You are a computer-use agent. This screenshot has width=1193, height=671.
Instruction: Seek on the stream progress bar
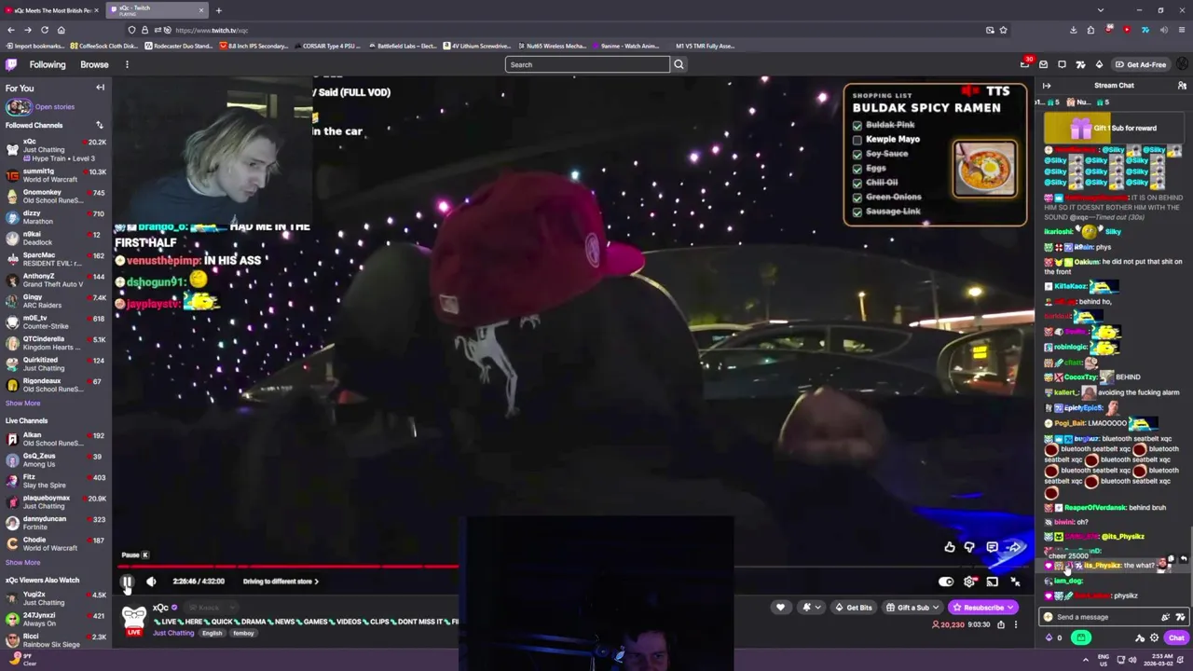574,566
